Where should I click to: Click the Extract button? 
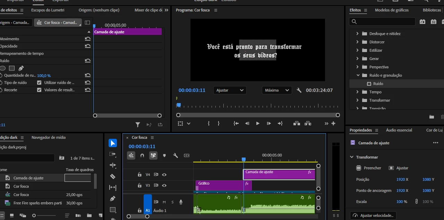[x=308, y=123]
